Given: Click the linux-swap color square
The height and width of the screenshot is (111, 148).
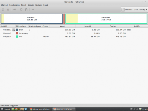Looking at the screenshot, I should (17, 33).
